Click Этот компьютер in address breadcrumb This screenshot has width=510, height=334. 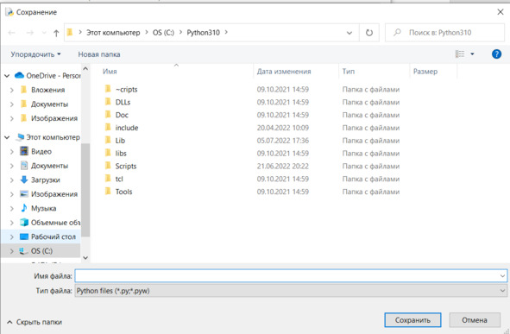coord(113,33)
